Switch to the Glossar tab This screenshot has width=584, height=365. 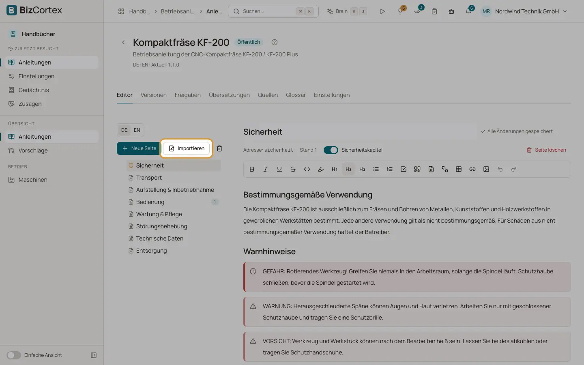296,95
